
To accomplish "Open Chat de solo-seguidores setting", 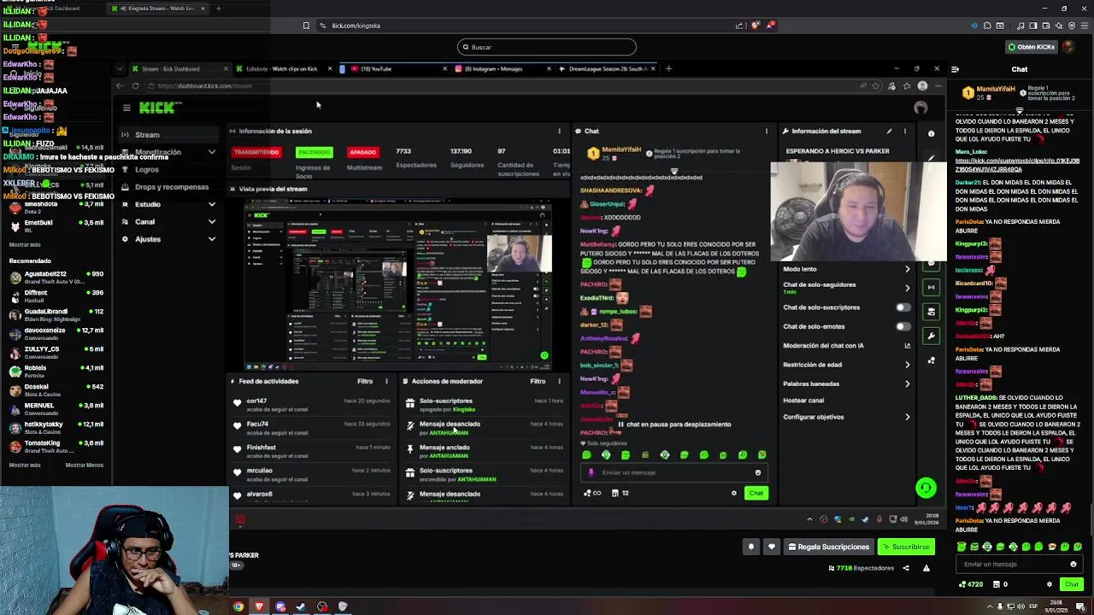I will [846, 288].
